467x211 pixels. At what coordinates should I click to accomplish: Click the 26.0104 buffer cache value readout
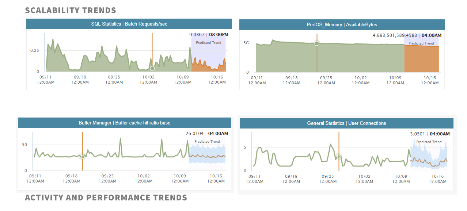tap(194, 134)
